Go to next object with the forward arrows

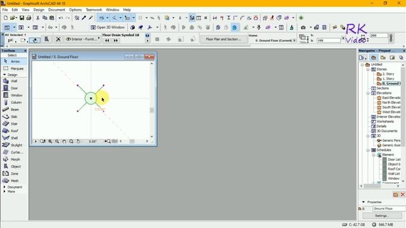point(115,41)
